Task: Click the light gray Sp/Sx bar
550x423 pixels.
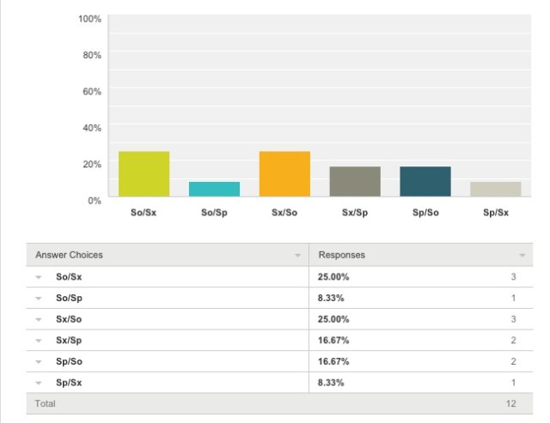Action: pos(496,189)
